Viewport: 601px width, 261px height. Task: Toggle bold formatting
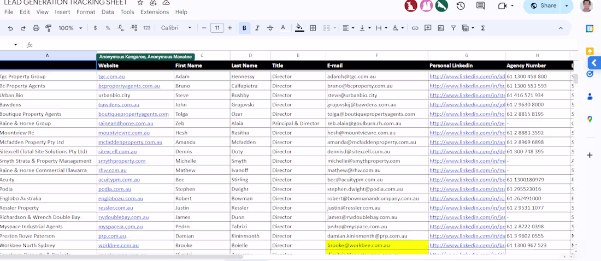pyautogui.click(x=244, y=28)
